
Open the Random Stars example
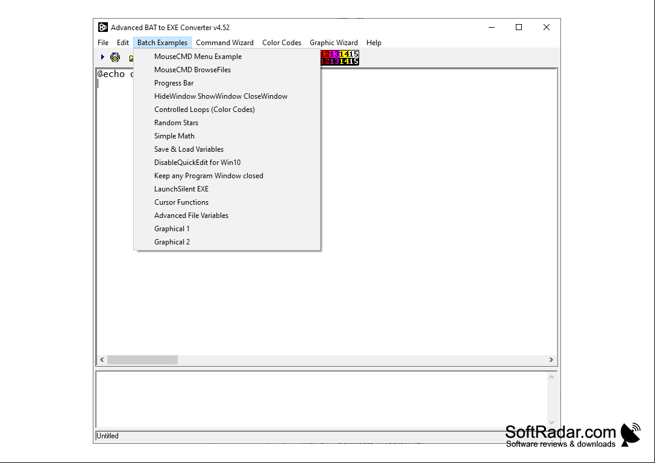[x=227, y=123]
